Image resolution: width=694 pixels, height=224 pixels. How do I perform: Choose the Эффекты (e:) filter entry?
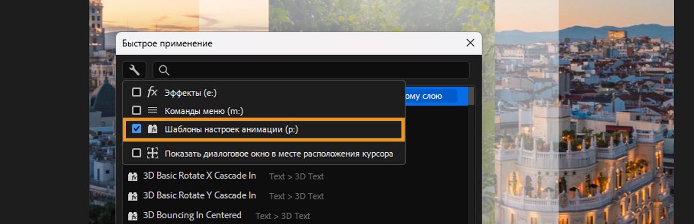click(x=190, y=93)
